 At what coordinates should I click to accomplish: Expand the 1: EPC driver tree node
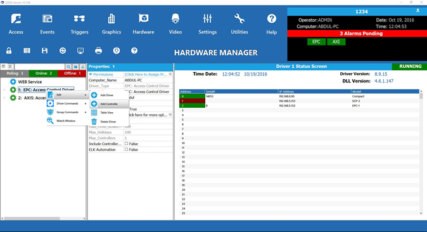pyautogui.click(x=4, y=89)
